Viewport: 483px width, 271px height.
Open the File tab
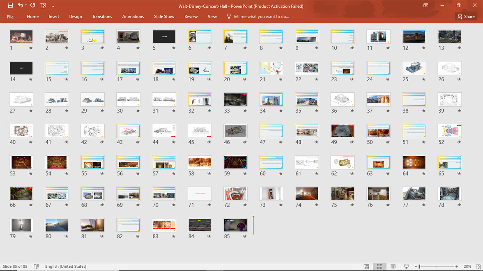tap(10, 17)
